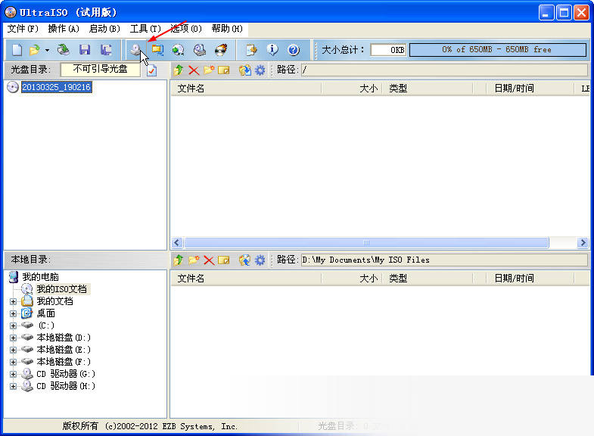Expand the CD 驱动器 (G:) node

click(14, 374)
